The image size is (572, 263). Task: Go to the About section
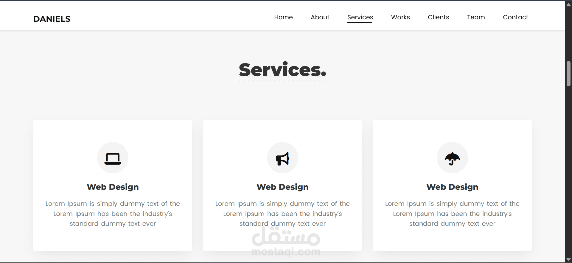(x=320, y=17)
